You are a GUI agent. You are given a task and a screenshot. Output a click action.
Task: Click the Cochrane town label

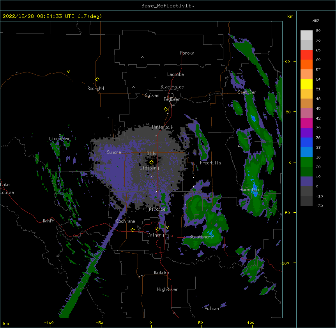[126, 221]
